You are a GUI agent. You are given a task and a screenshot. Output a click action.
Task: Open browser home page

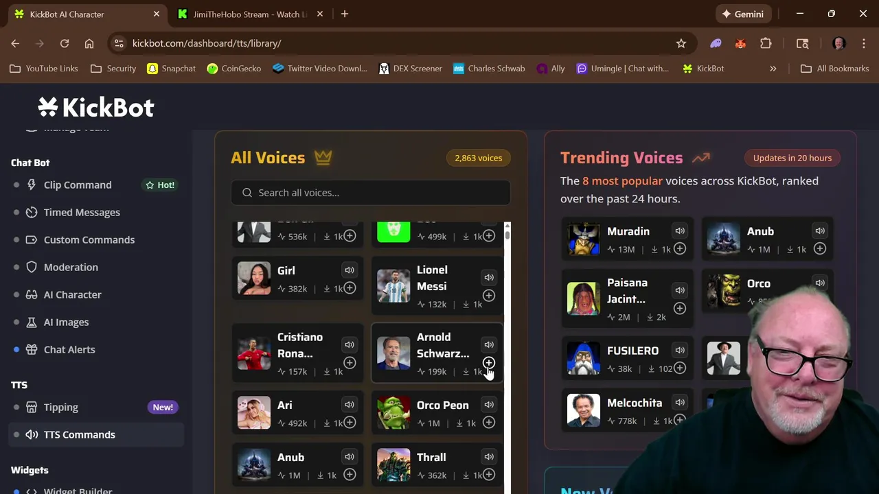tap(89, 43)
